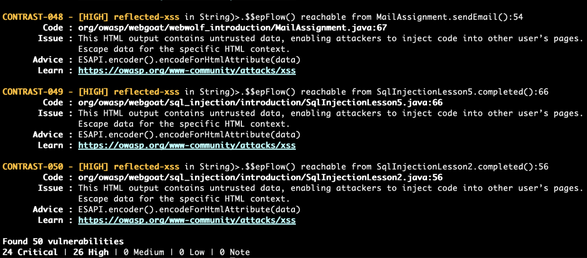Open the OWASP XSS link under CONTRAST-049

tap(187, 145)
